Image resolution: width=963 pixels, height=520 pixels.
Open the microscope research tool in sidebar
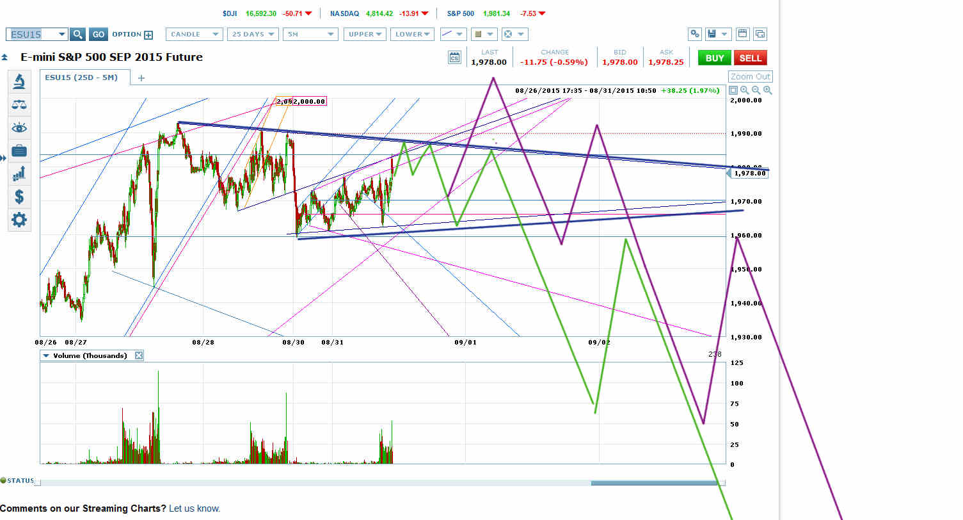coord(19,81)
